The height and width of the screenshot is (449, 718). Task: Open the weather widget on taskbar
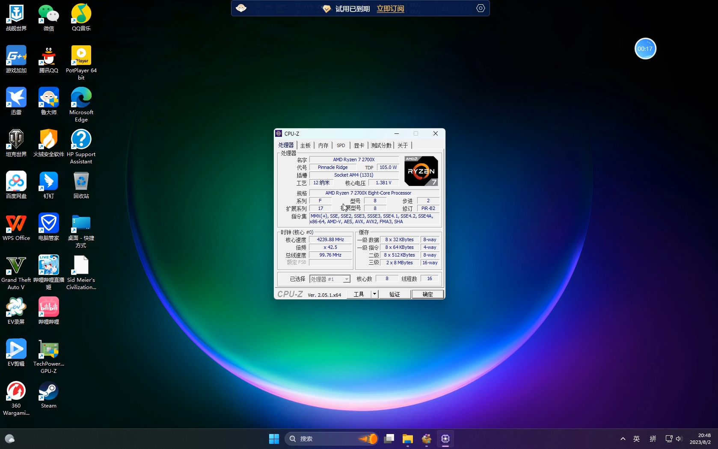click(10, 439)
